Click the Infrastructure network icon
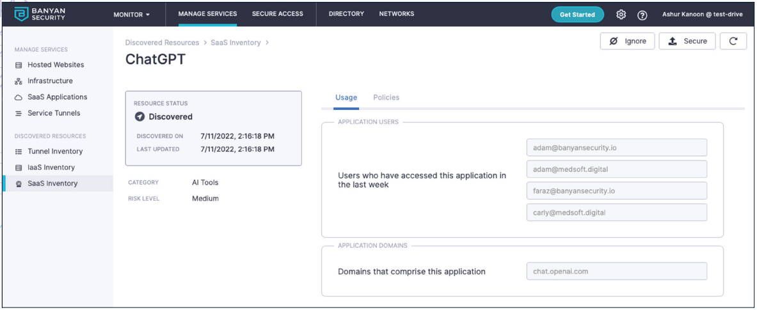This screenshot has width=757, height=310. pos(19,81)
